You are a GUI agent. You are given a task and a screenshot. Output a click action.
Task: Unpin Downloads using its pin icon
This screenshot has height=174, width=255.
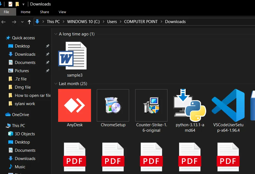click(x=47, y=54)
